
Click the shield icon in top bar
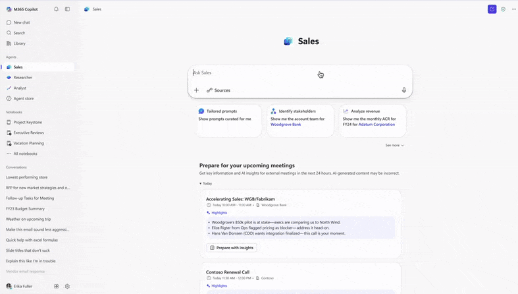(x=503, y=9)
